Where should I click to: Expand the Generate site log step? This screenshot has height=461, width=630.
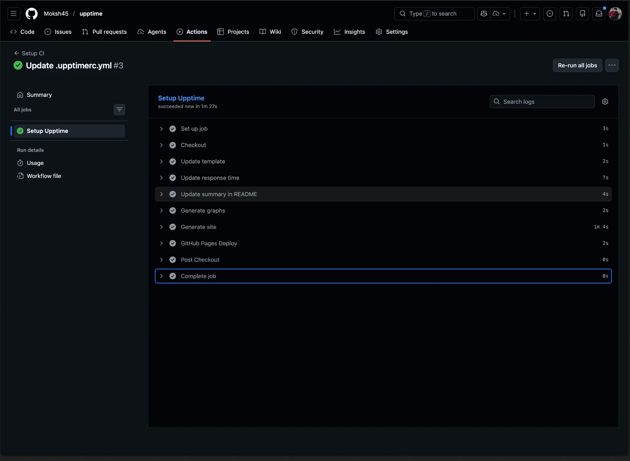[161, 227]
